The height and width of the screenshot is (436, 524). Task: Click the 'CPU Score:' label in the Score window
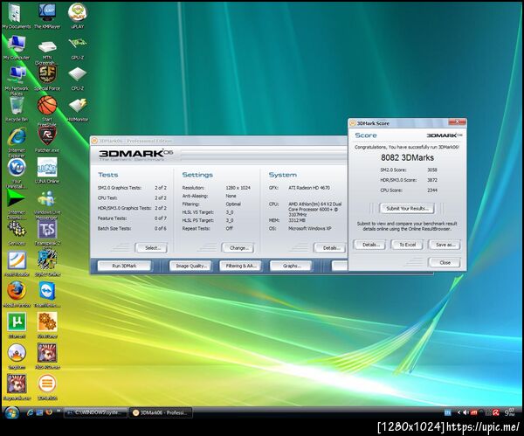[391, 190]
